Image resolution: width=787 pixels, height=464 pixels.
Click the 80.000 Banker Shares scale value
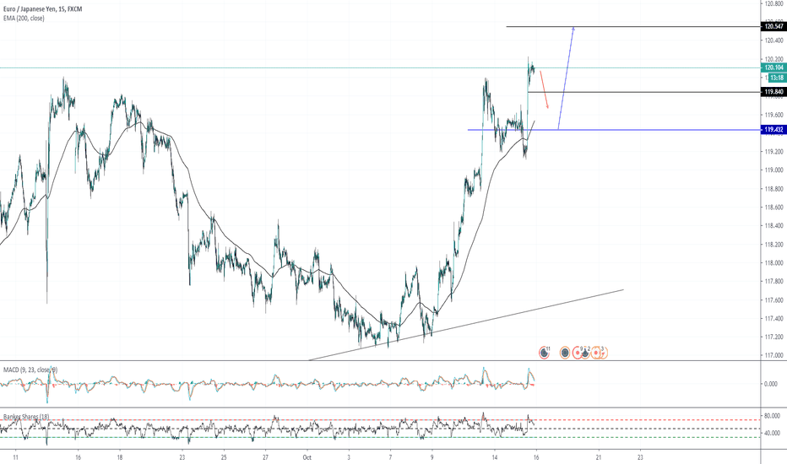(772, 416)
